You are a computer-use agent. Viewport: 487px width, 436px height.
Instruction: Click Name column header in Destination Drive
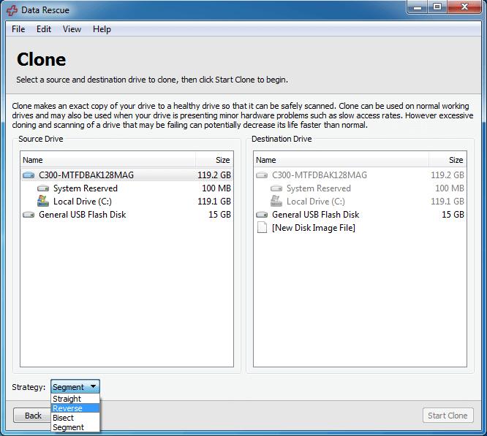pyautogui.click(x=341, y=160)
